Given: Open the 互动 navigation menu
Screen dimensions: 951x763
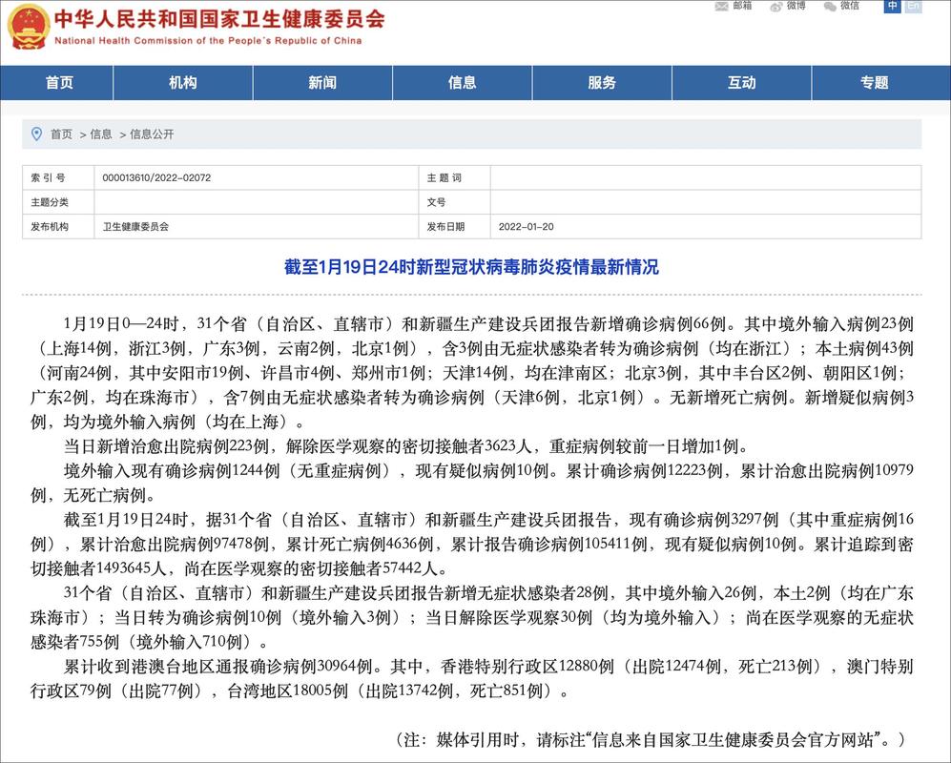Looking at the screenshot, I should click(741, 83).
